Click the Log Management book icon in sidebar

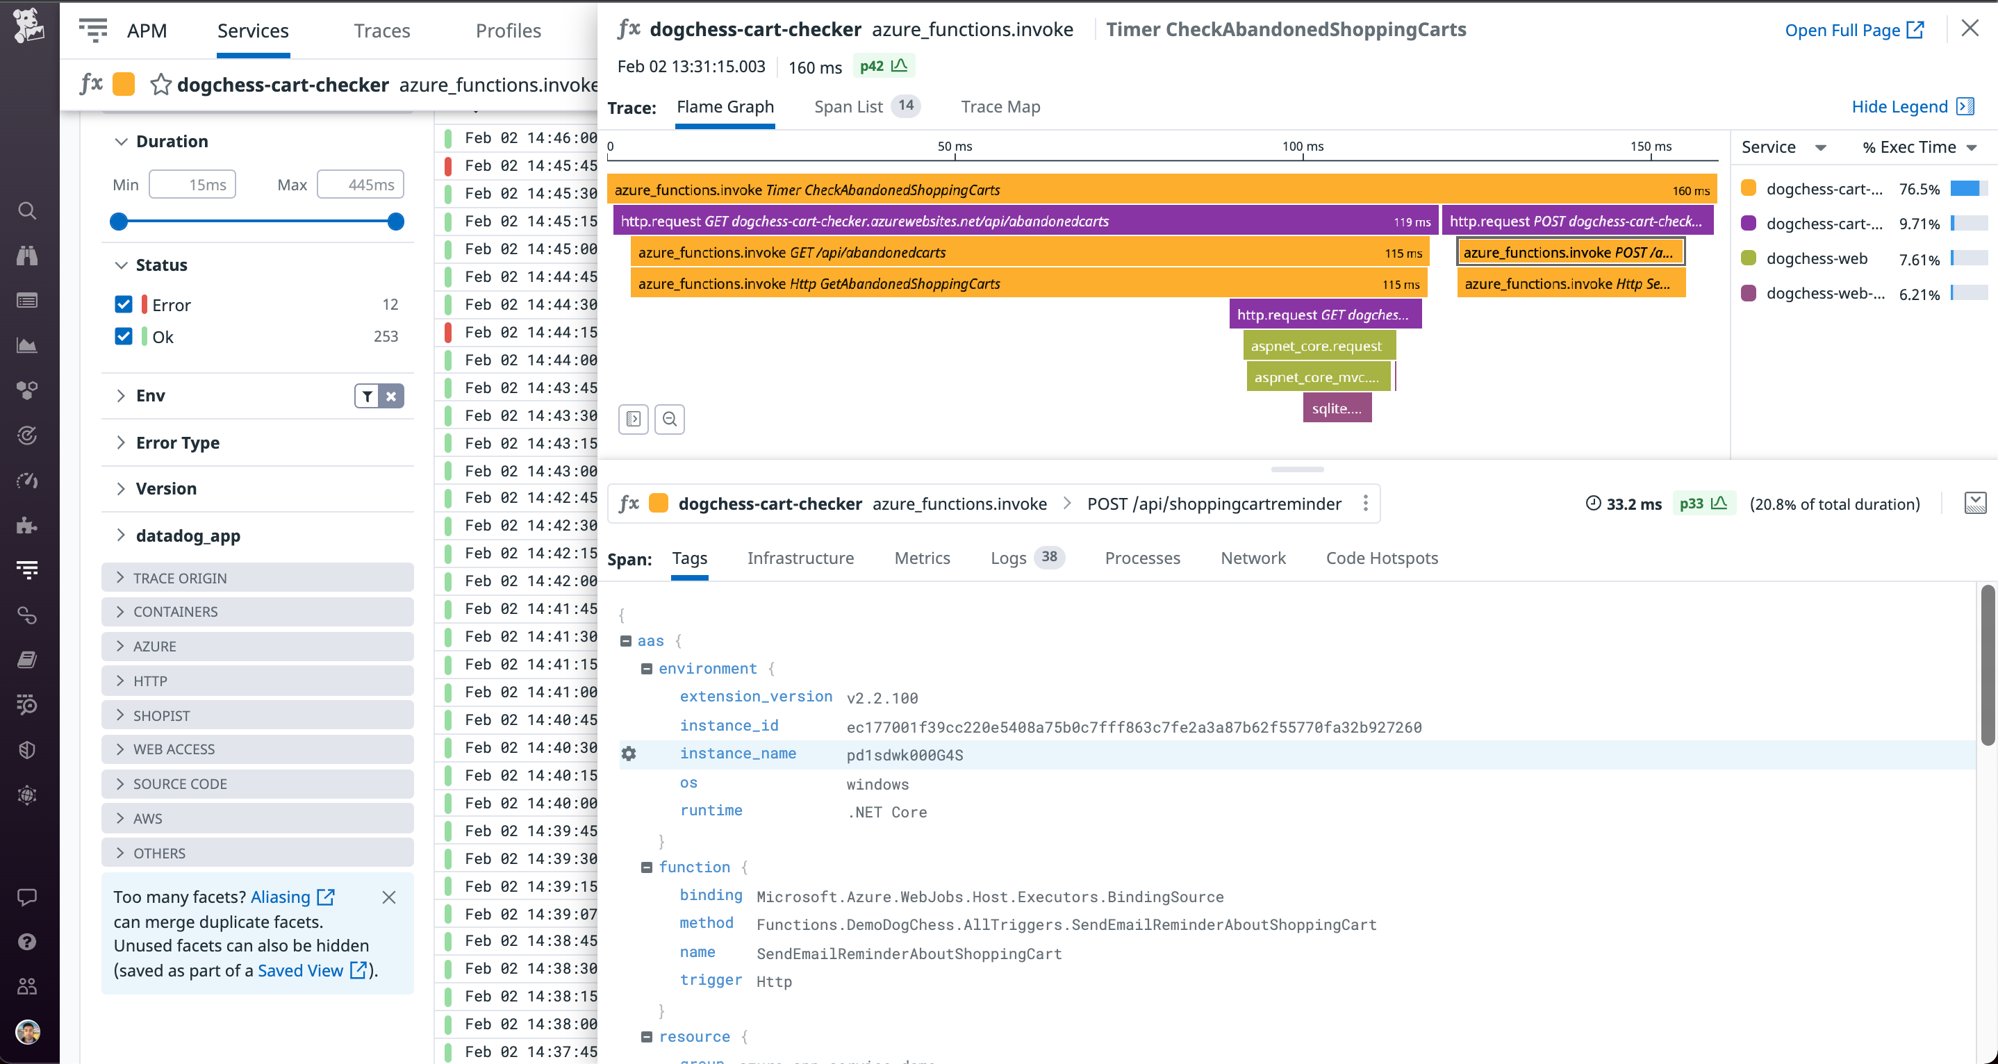pyautogui.click(x=27, y=658)
